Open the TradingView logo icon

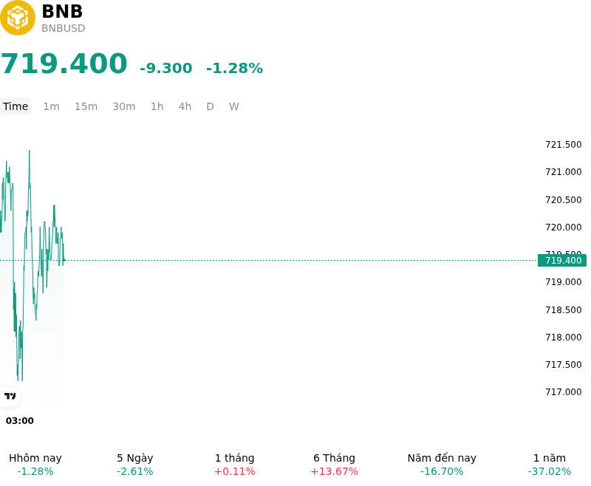10,396
